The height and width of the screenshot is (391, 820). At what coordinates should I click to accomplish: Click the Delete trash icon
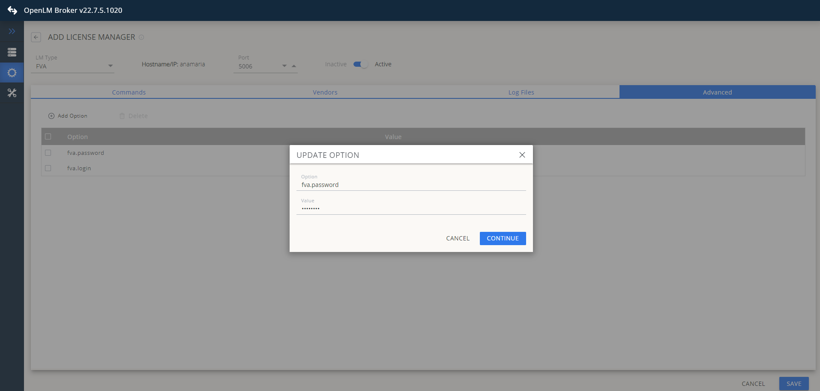[x=122, y=116]
